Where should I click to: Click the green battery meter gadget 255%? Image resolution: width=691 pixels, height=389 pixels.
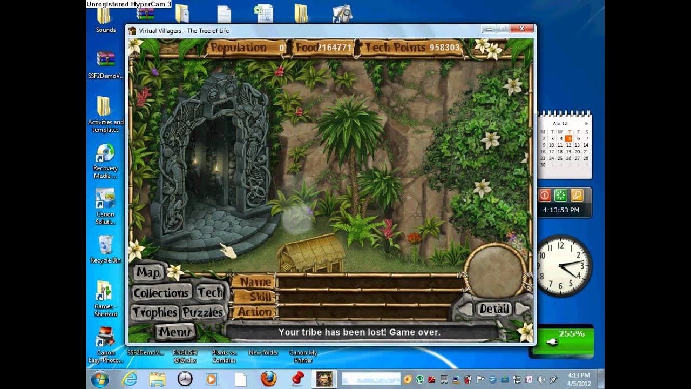click(x=563, y=341)
